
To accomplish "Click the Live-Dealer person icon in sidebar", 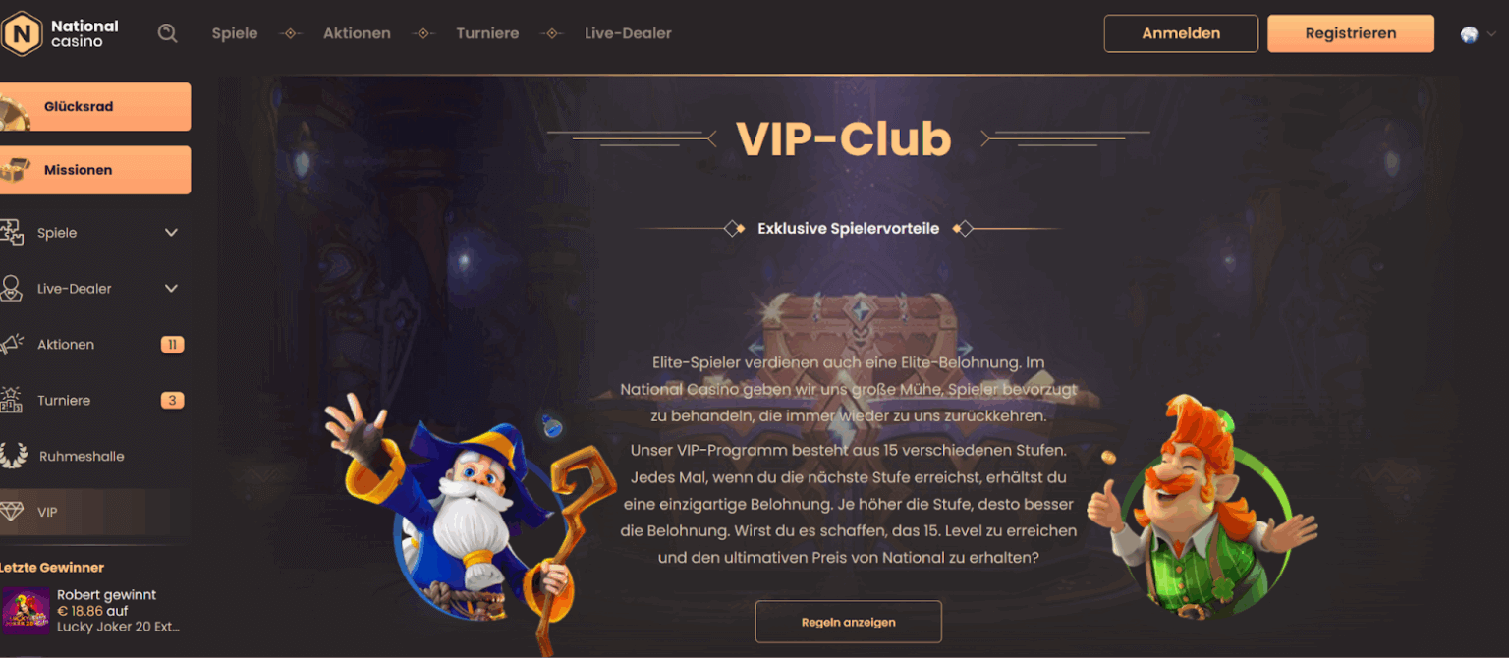I will pos(12,289).
